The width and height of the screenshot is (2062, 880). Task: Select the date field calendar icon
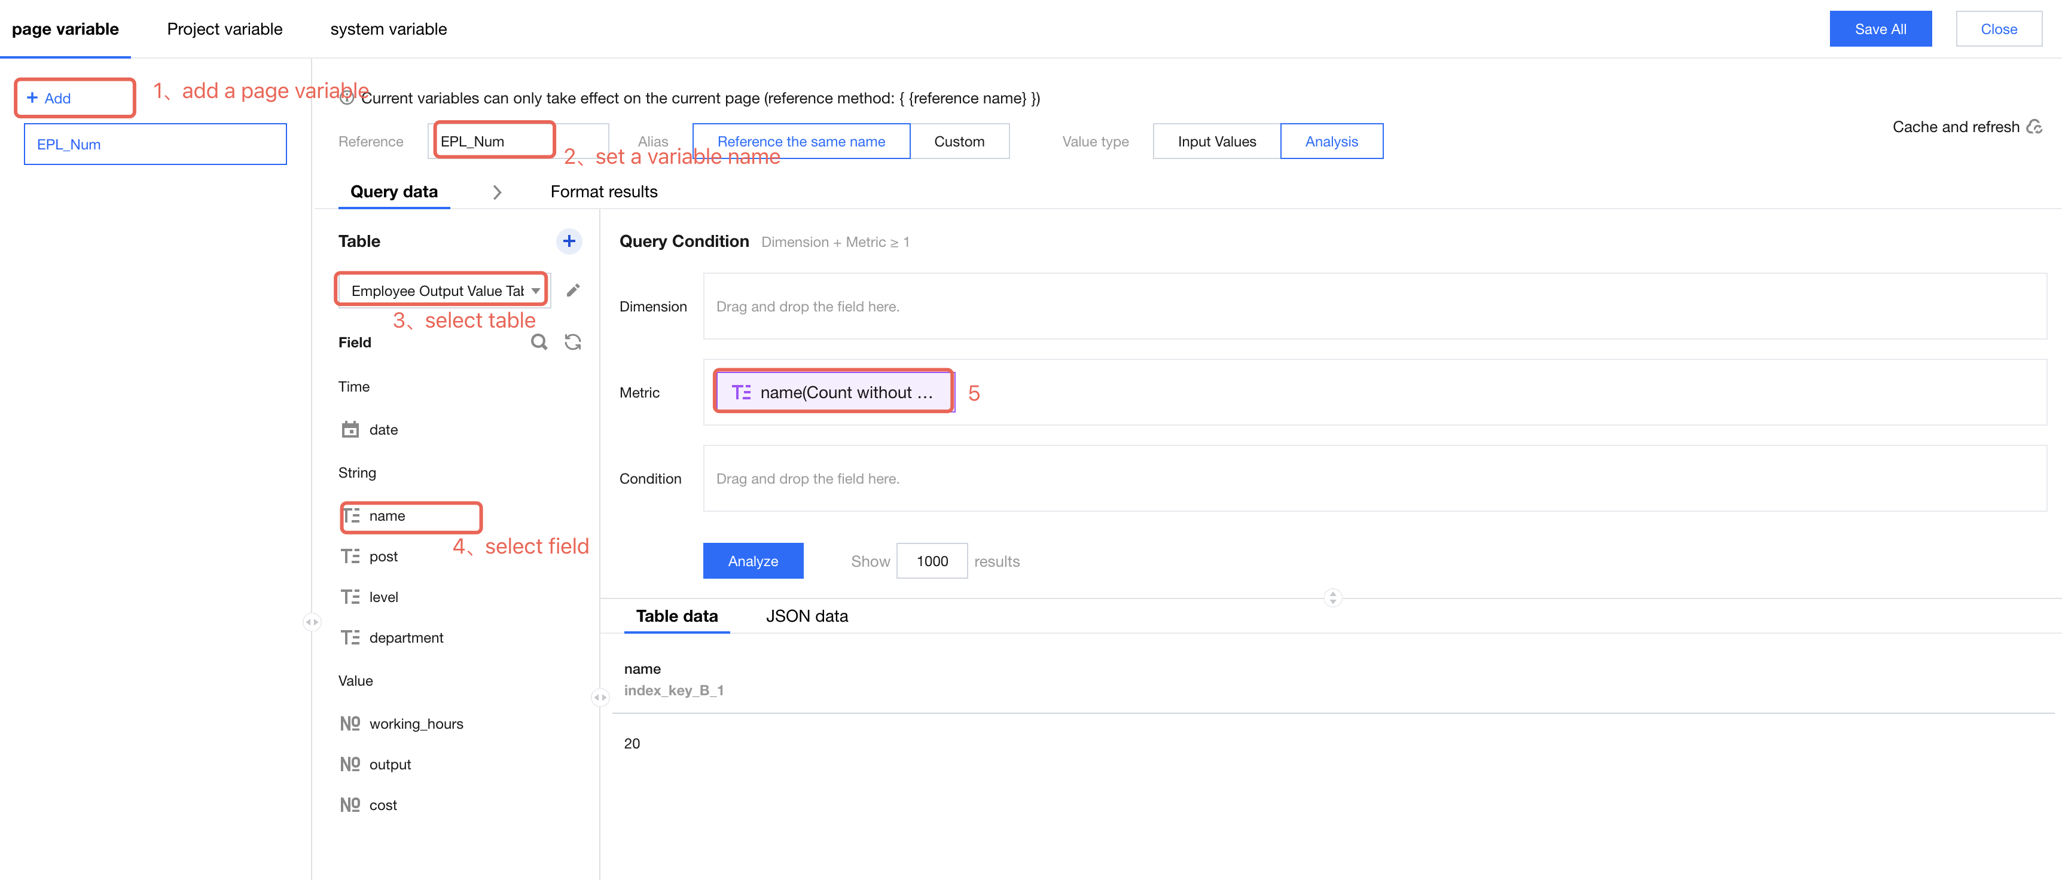pos(350,430)
